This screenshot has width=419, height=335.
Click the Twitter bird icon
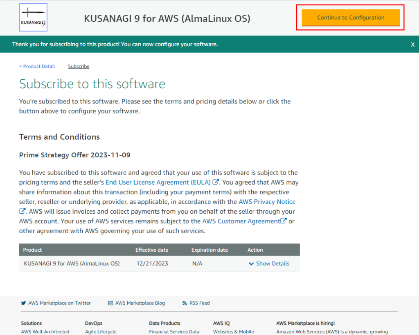[23, 303]
